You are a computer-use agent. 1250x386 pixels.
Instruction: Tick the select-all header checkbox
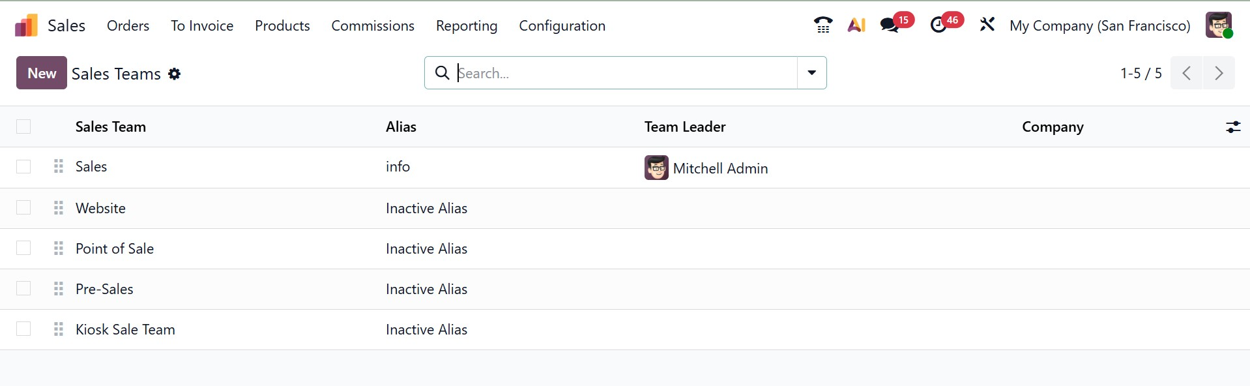(23, 126)
